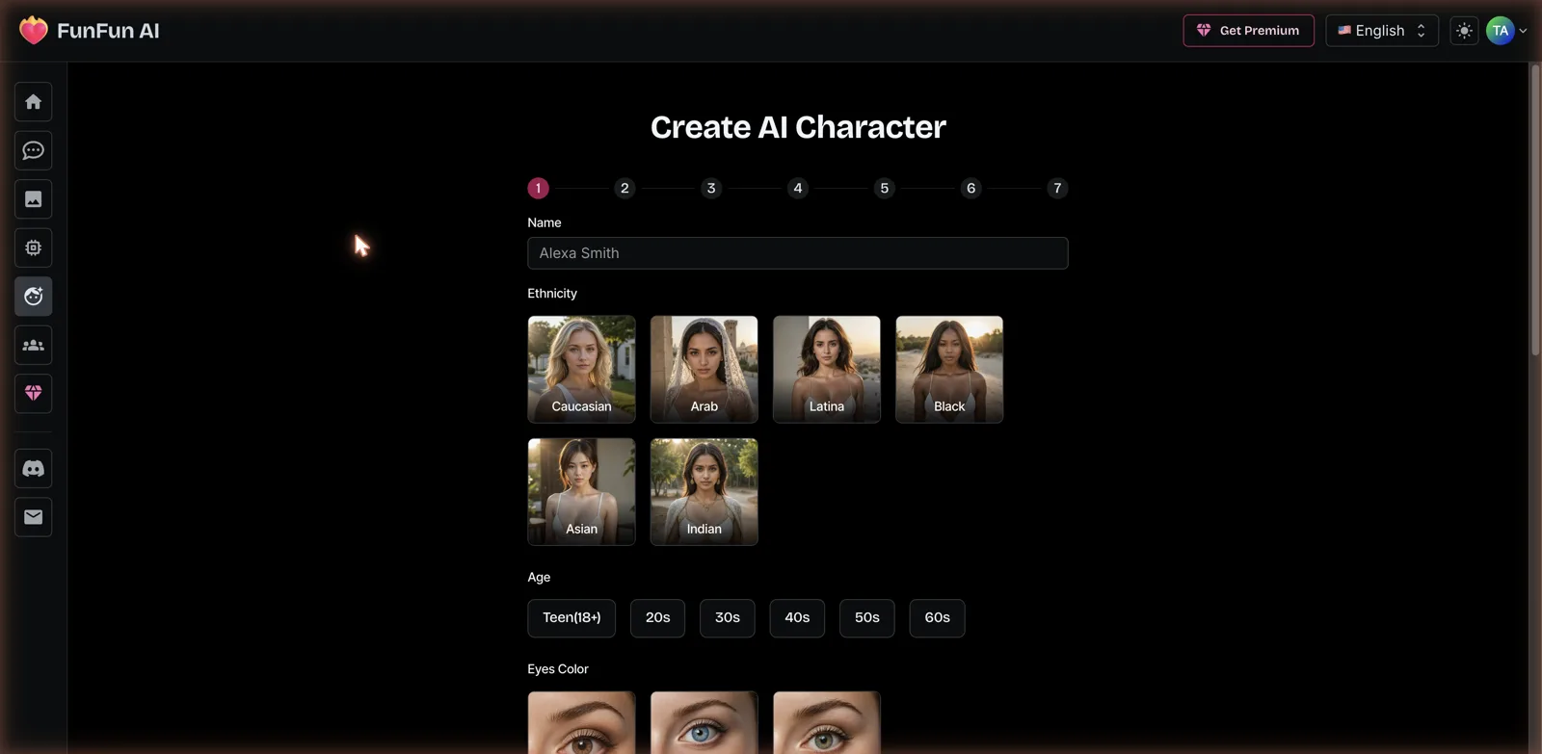1542x754 pixels.
Task: Select the Indian ethnicity card
Action: tap(705, 492)
